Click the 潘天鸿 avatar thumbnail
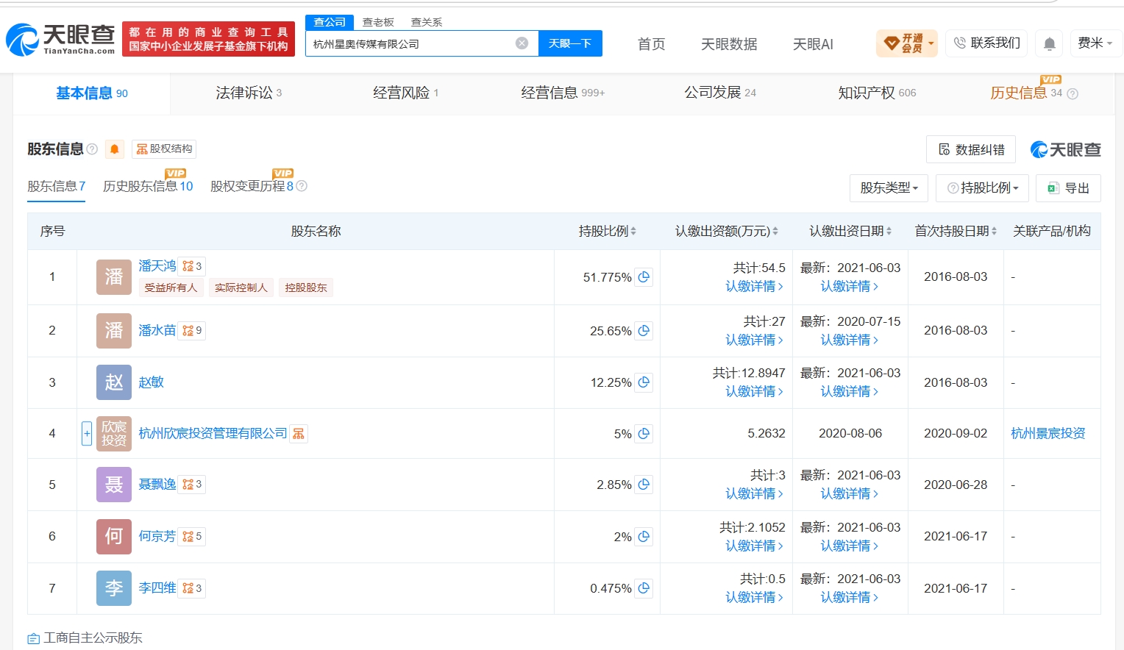Viewport: 1124px width, 650px height. 114,277
